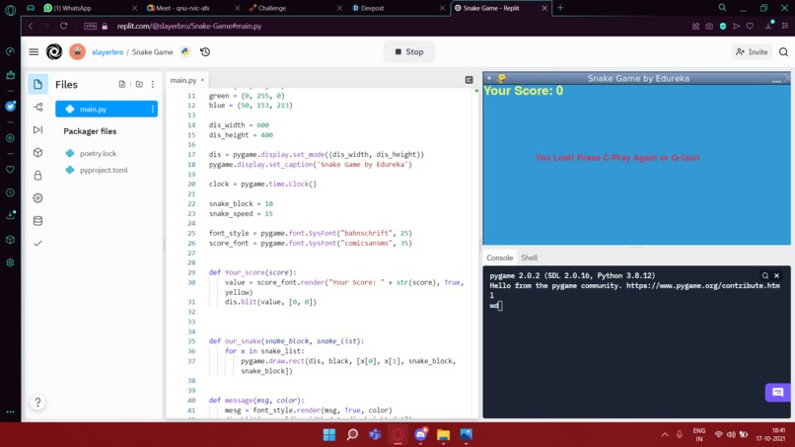Open poetry.lock file

(x=98, y=153)
